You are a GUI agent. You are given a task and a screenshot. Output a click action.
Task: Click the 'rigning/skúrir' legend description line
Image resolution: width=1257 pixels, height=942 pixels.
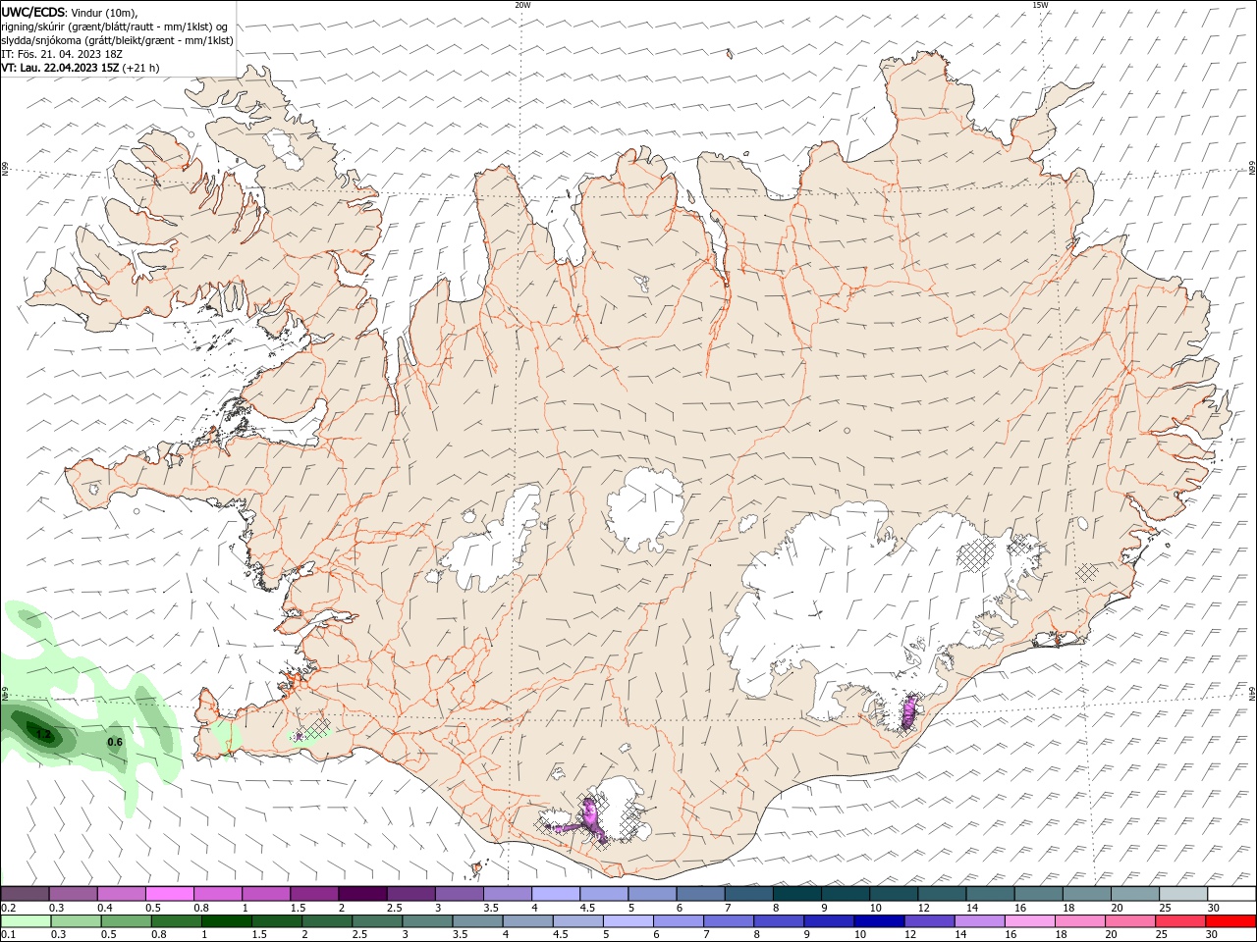tap(114, 26)
